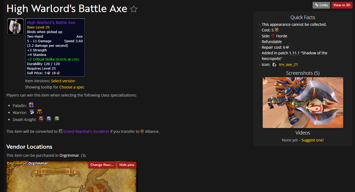This screenshot has width=355, height=192.
Task: Open the axe screenshot thumbnail
Action: [303, 102]
